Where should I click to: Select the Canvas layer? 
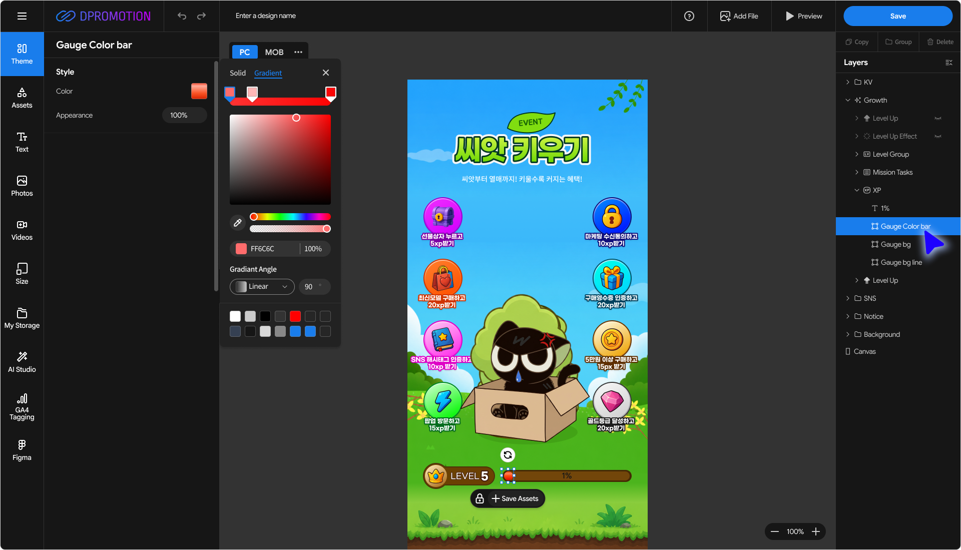898,351
